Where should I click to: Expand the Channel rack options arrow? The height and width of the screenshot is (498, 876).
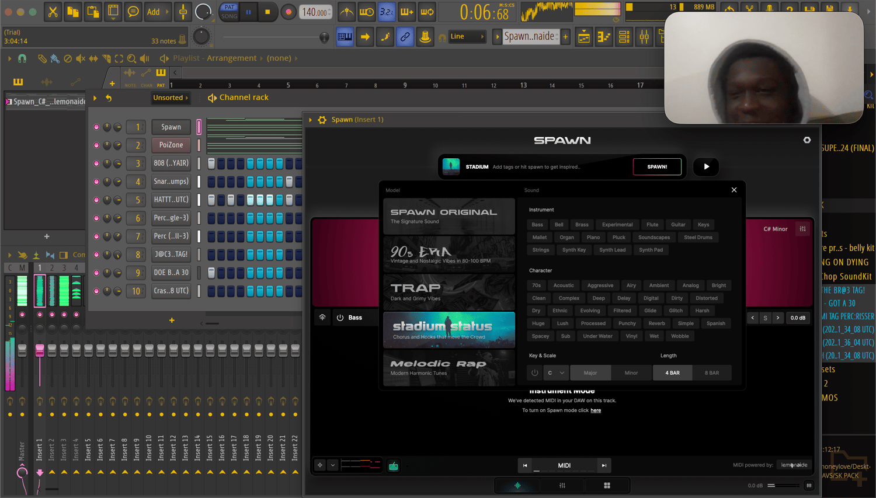95,98
